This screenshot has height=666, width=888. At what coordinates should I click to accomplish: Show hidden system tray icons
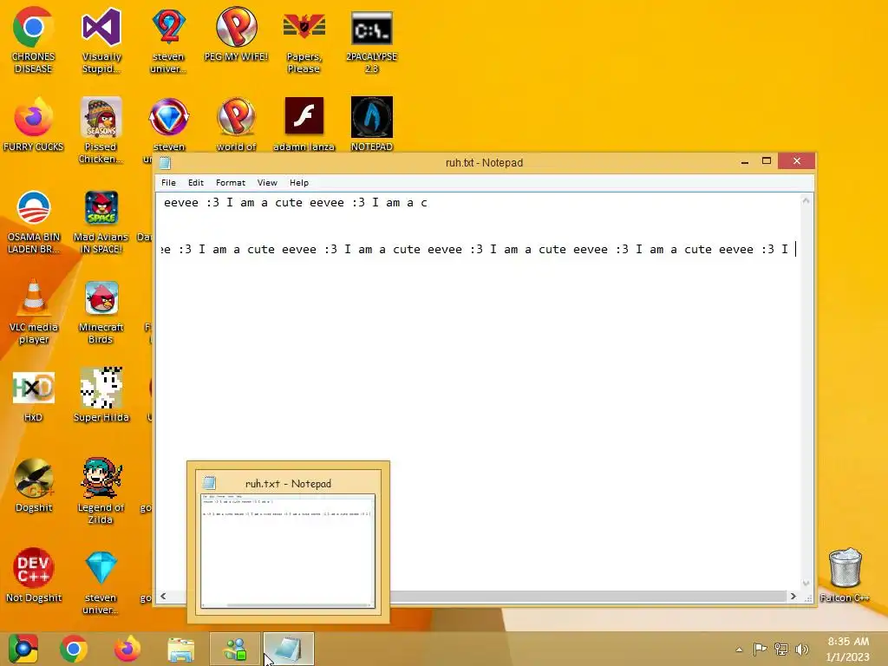[739, 650]
